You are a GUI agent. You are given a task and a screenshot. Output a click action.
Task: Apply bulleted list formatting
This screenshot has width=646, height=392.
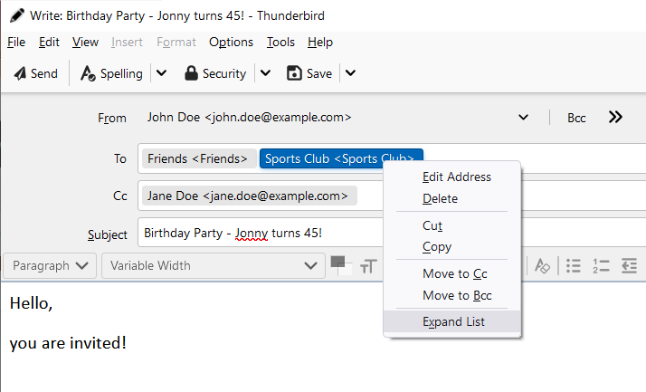[574, 266]
